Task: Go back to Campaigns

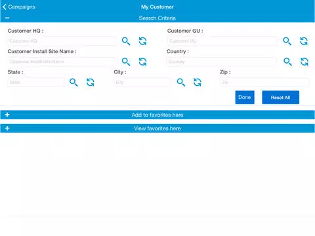Action: 19,7
